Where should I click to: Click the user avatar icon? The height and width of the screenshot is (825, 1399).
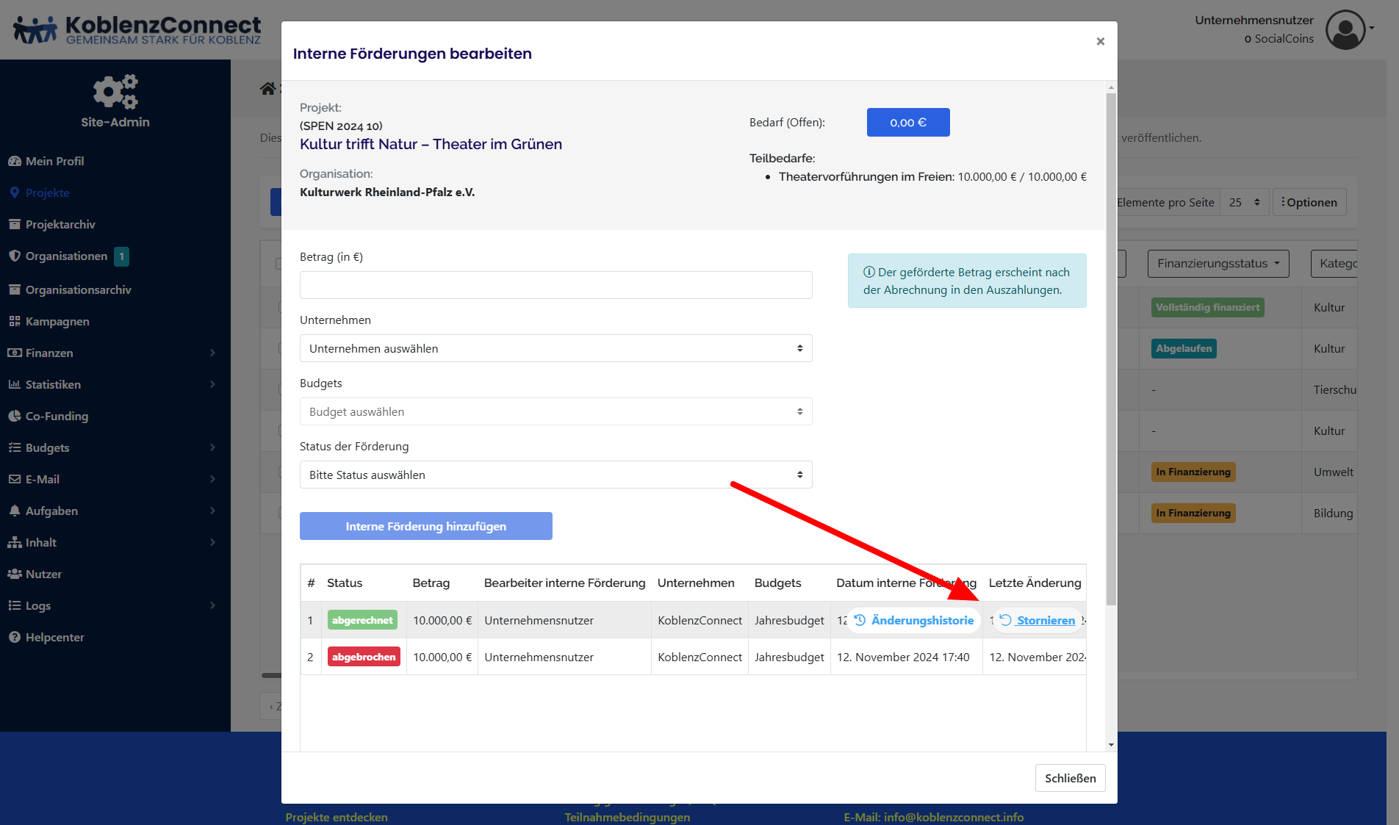1345,29
